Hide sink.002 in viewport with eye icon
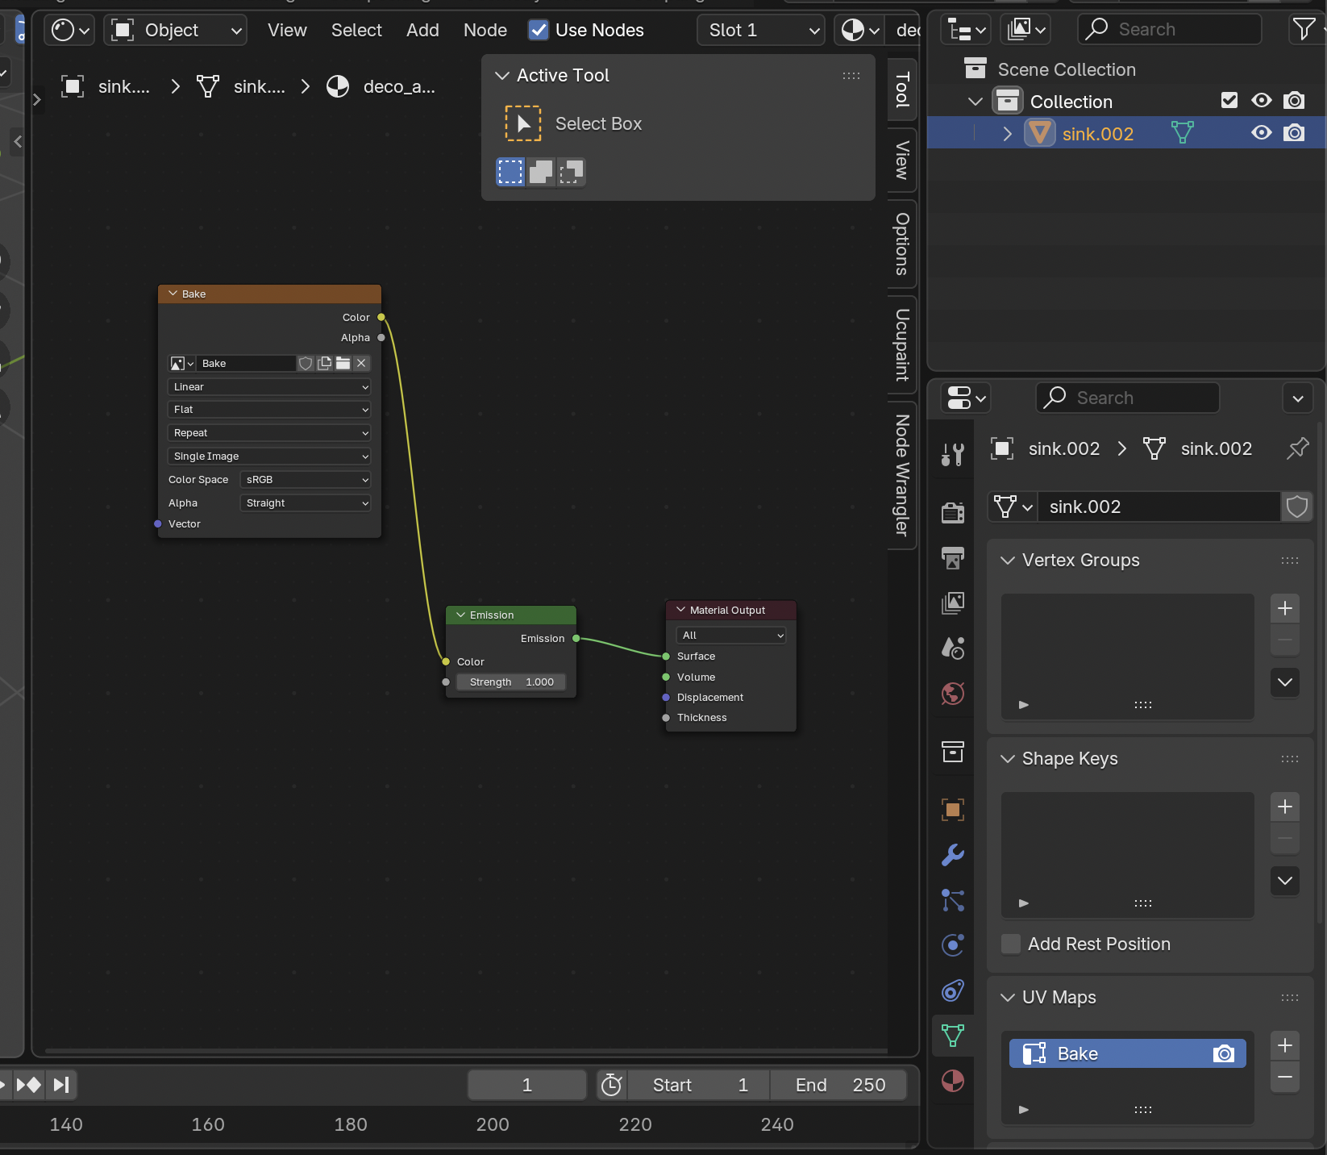This screenshot has width=1327, height=1155. coord(1261,133)
